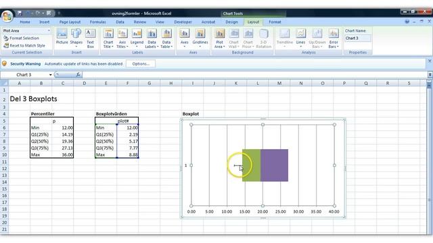Select column header K
Screen dimensions: 433x243
click(x=236, y=83)
